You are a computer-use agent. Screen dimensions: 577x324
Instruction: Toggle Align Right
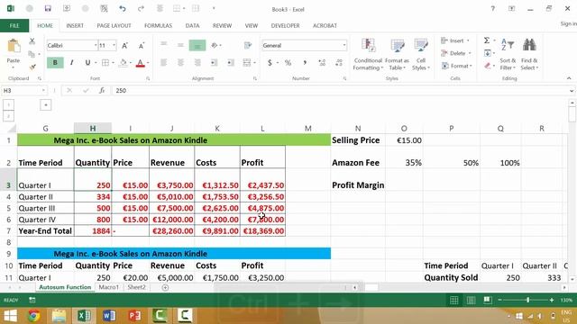[197, 63]
